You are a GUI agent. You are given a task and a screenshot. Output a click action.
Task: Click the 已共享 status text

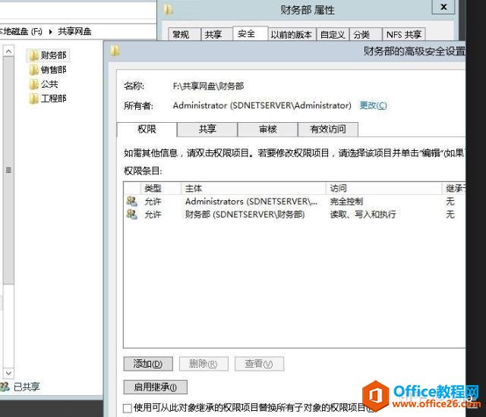click(27, 387)
